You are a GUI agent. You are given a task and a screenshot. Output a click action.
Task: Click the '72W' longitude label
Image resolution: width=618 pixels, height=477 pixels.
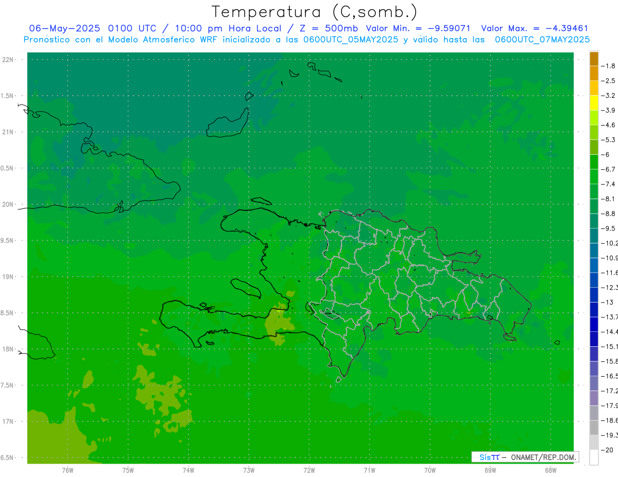tap(309, 470)
